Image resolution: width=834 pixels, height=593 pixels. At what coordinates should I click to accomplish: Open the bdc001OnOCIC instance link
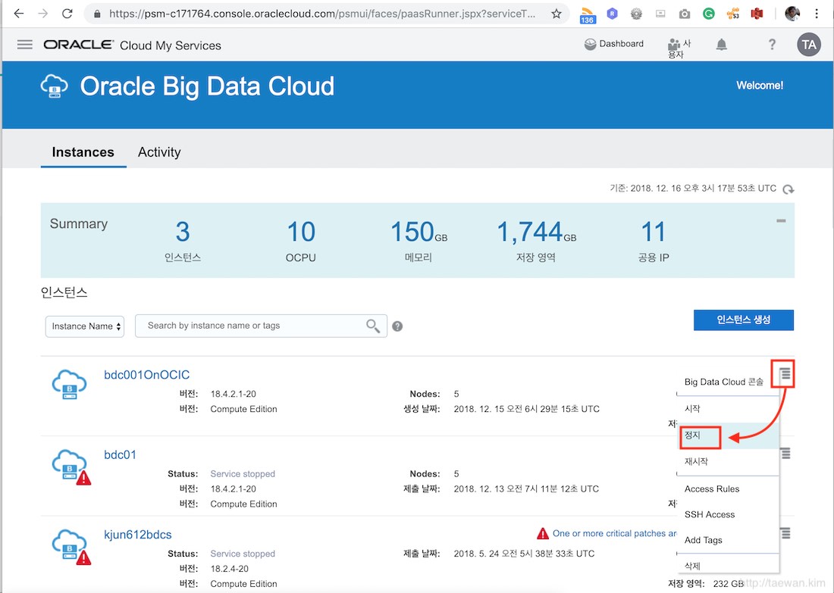(146, 375)
